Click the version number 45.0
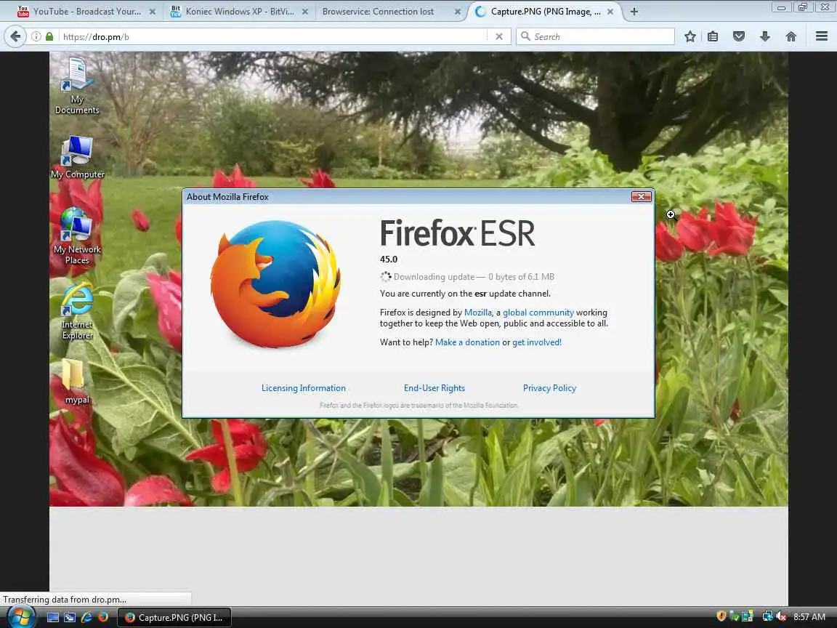The image size is (837, 628). click(x=389, y=259)
